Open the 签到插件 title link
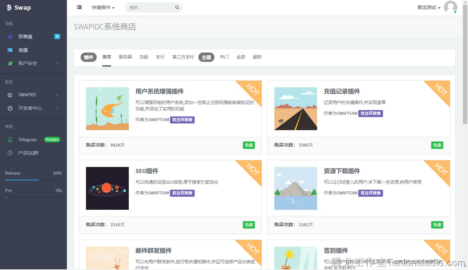Image resolution: width=468 pixels, height=270 pixels. 336,251
